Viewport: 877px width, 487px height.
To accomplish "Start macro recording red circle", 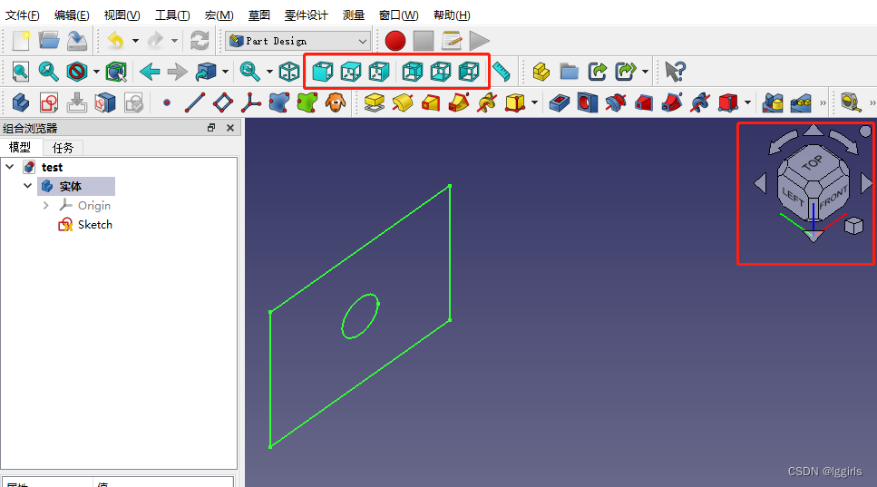I will coord(395,41).
